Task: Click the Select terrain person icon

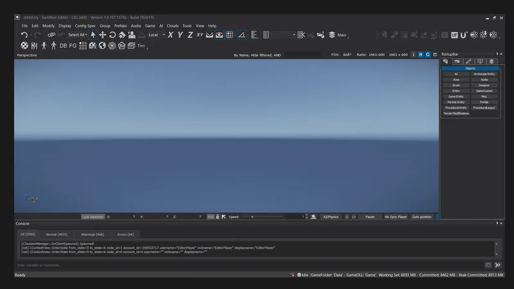Action: pos(132,35)
